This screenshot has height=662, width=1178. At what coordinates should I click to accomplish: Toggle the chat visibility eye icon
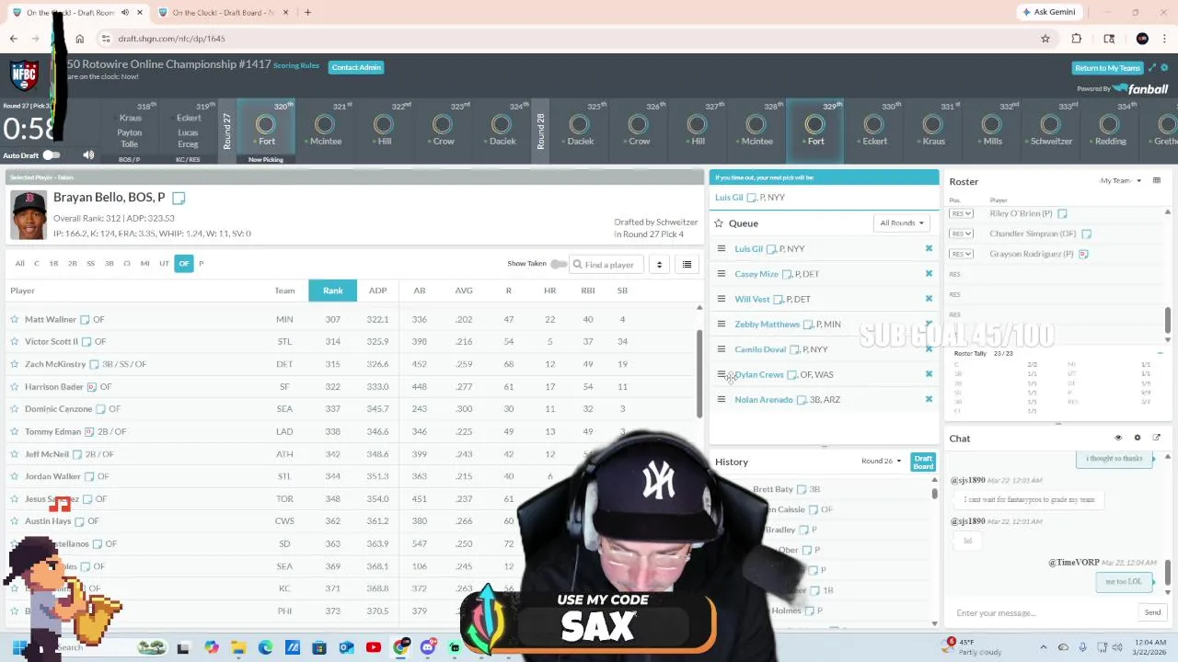coord(1118,438)
